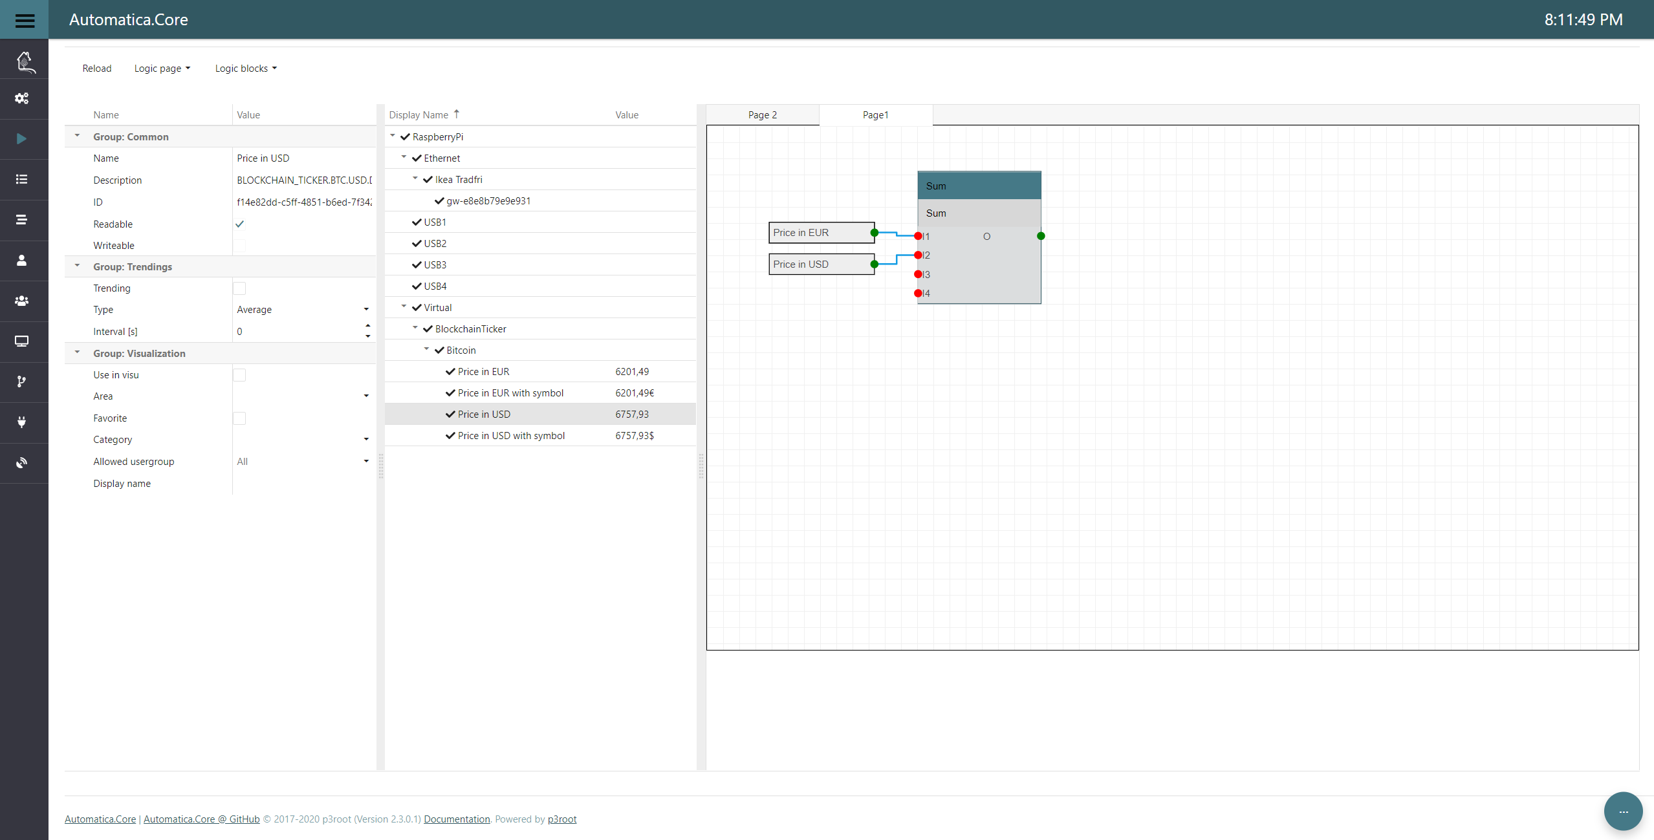
Task: Open the single user sidebar icon
Action: [22, 260]
